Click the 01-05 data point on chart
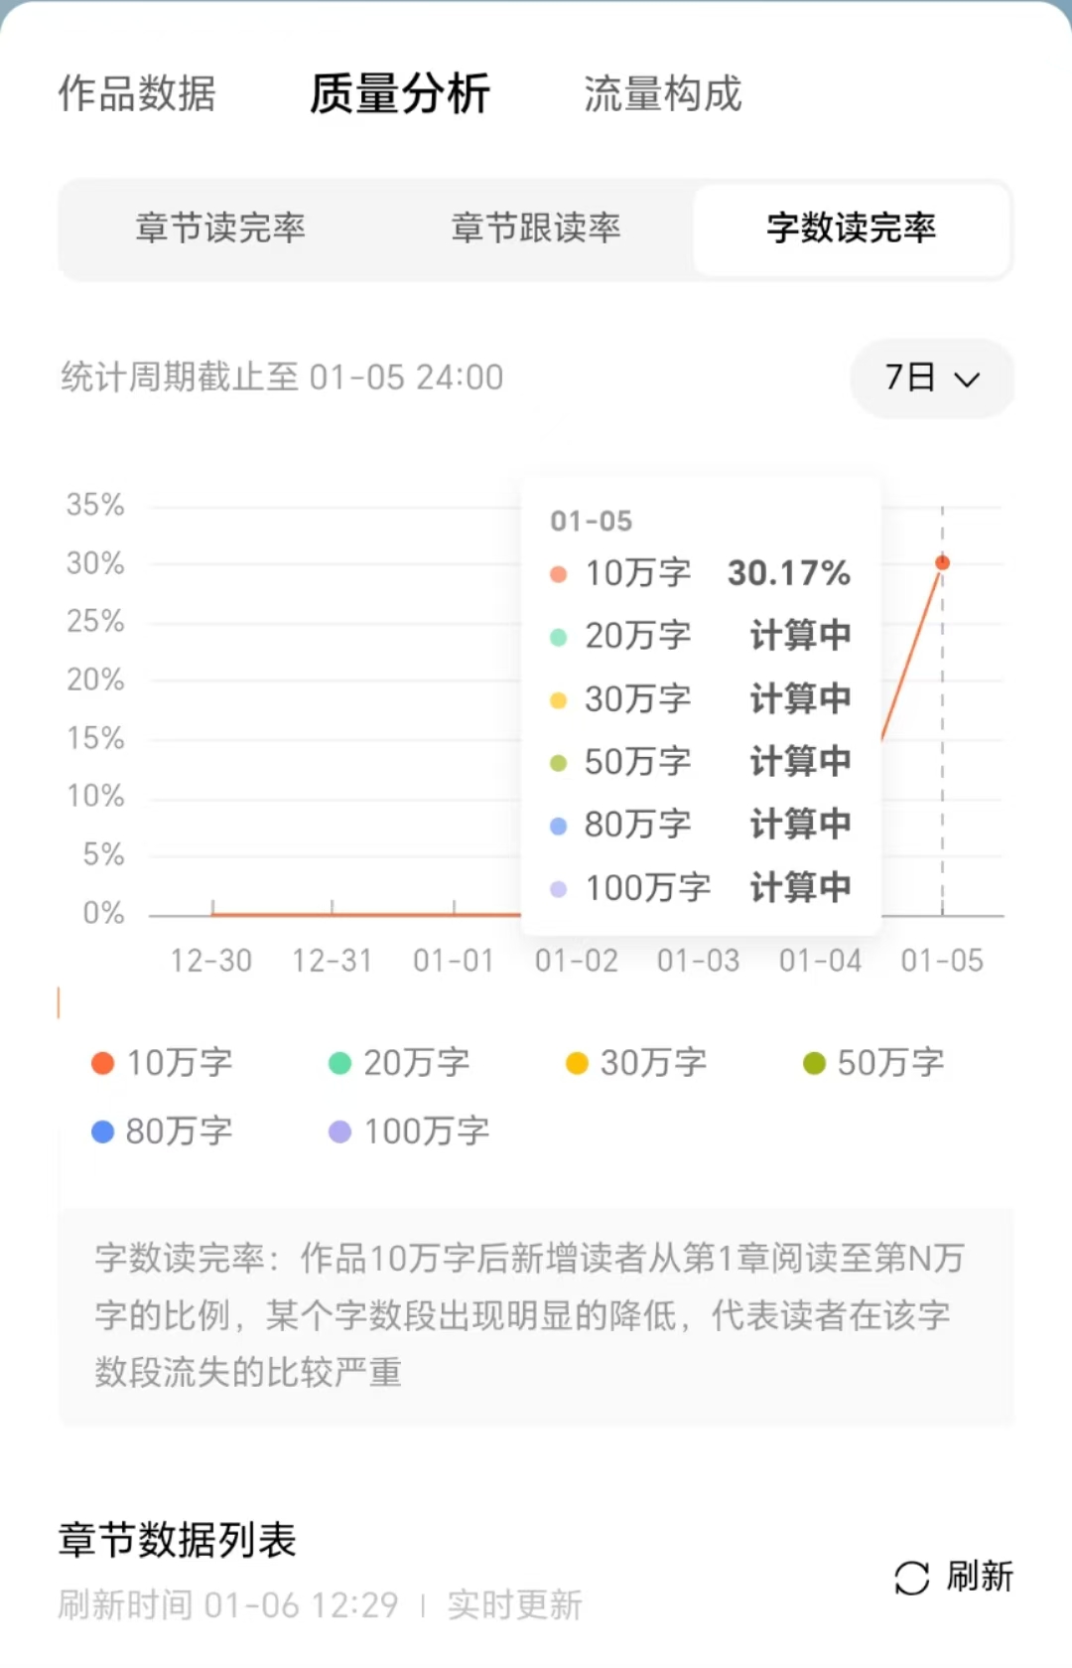This screenshot has width=1072, height=1668. point(942,563)
